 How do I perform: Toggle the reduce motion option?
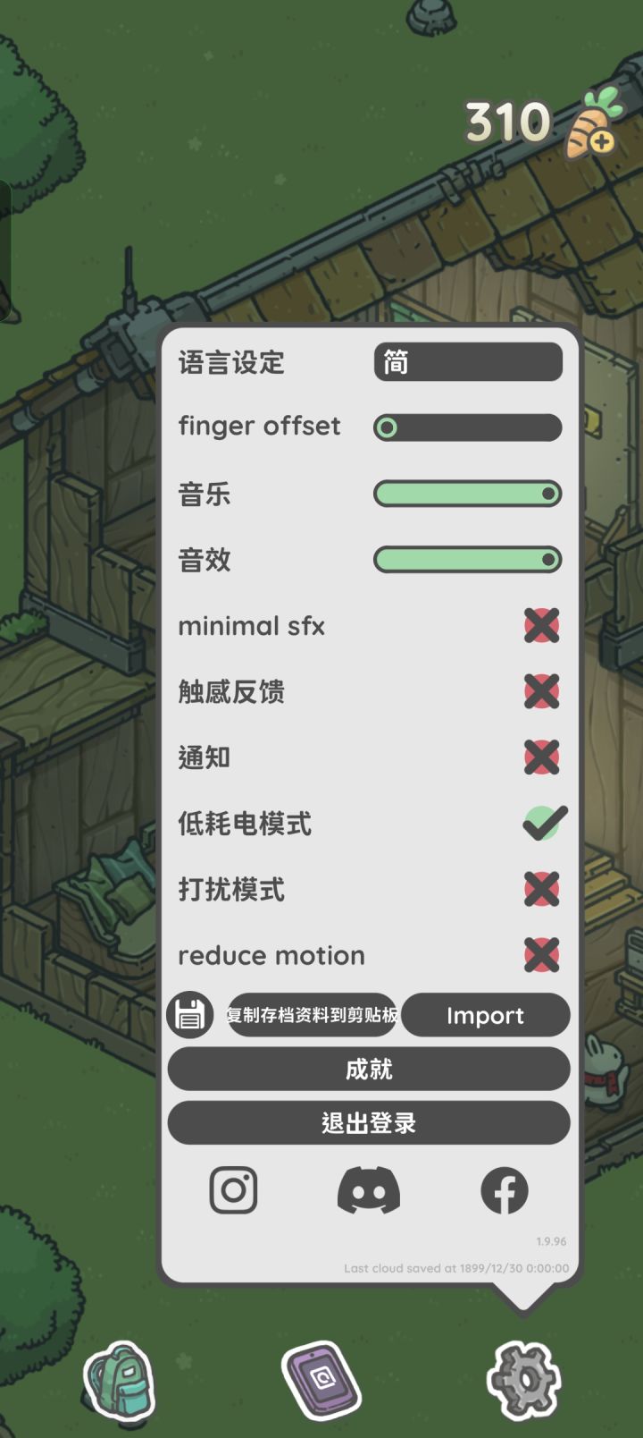tap(541, 955)
